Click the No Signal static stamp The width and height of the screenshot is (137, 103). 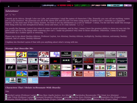(x=122, y=67)
